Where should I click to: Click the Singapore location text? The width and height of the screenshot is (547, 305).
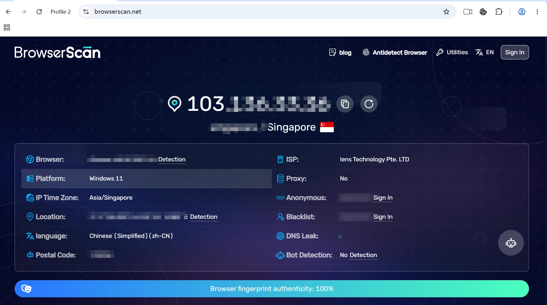pos(292,127)
